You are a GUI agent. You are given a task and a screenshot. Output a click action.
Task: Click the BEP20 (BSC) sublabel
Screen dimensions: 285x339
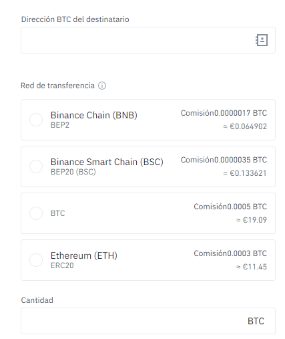pos(73,172)
